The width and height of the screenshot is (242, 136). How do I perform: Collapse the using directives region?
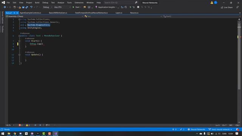pos(19,19)
